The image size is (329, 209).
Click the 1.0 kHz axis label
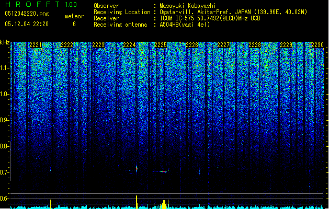click(5, 94)
